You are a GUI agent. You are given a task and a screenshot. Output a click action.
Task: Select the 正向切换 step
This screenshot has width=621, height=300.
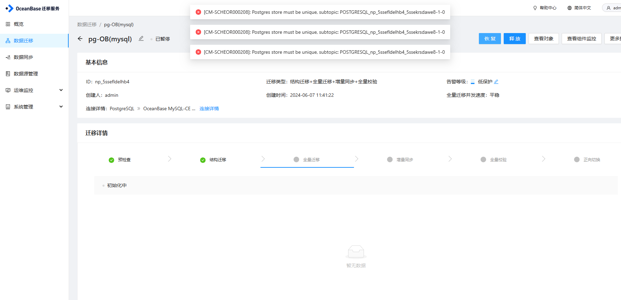pyautogui.click(x=587, y=160)
